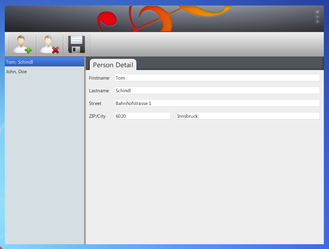
Task: Focus the City field showing Innsbruck
Action: point(248,116)
